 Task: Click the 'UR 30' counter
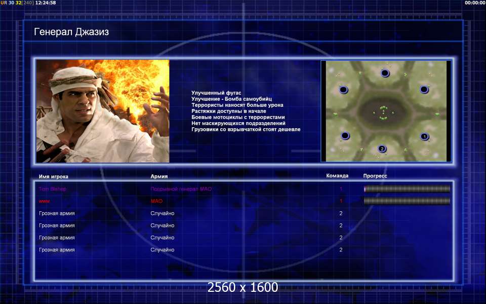pos(7,3)
